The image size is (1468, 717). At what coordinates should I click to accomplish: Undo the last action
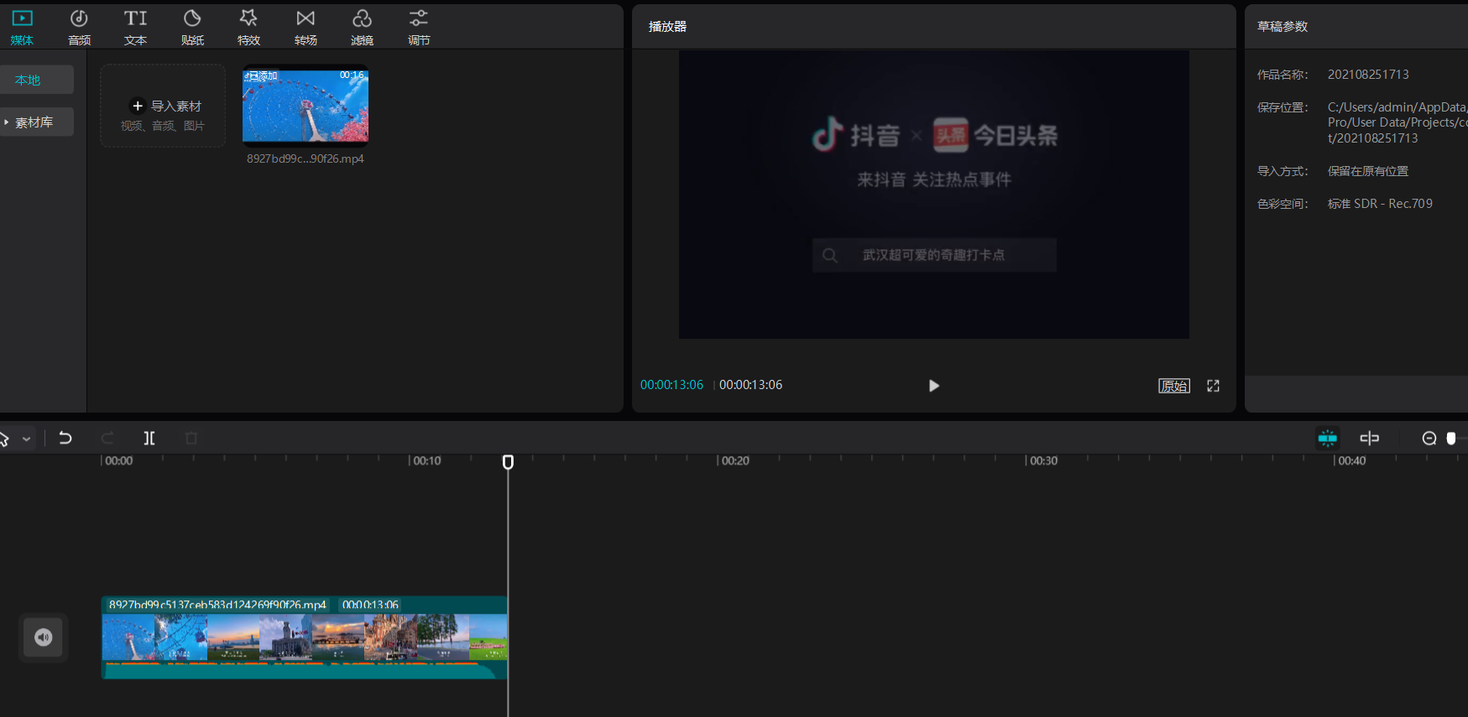click(x=65, y=438)
